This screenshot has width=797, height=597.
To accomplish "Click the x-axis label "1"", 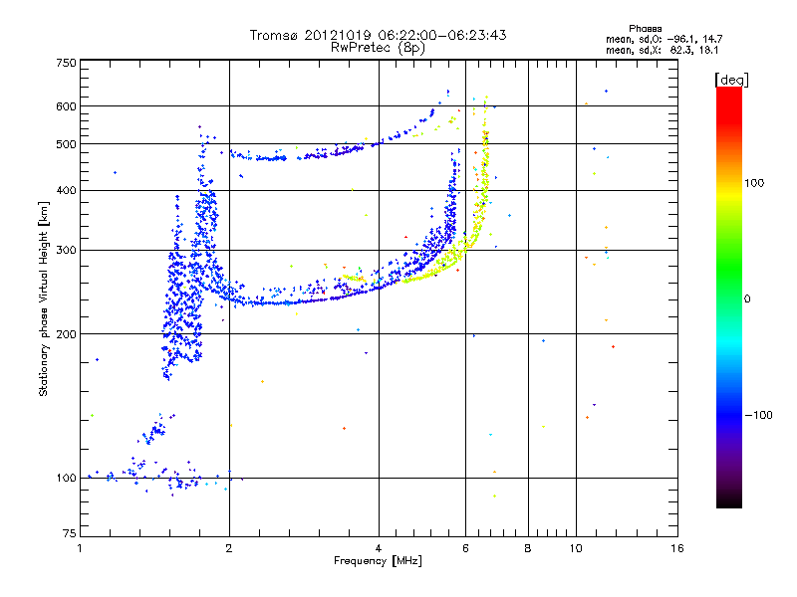I will pos(80,548).
